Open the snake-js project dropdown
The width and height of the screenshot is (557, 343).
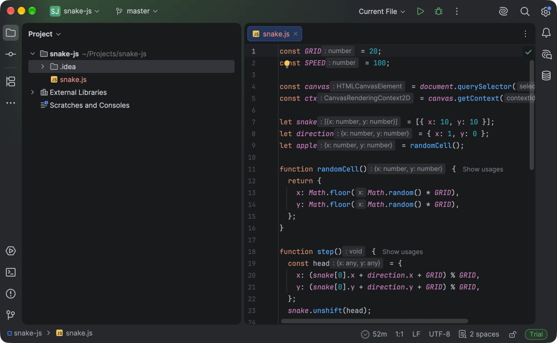[x=75, y=11]
